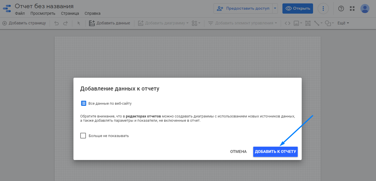The image size is (376, 181).
Task: Click the Data Studio logo icon
Action: pyautogui.click(x=7, y=9)
